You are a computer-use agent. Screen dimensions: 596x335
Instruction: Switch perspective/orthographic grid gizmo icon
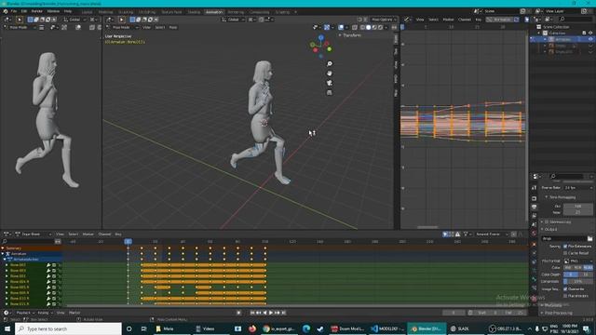(x=329, y=92)
